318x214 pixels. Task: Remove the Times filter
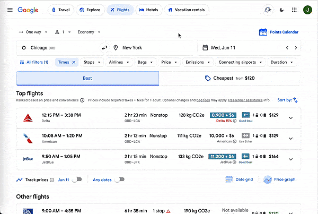tap(74, 62)
